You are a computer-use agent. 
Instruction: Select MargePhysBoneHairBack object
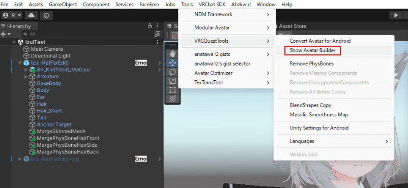click(x=68, y=152)
